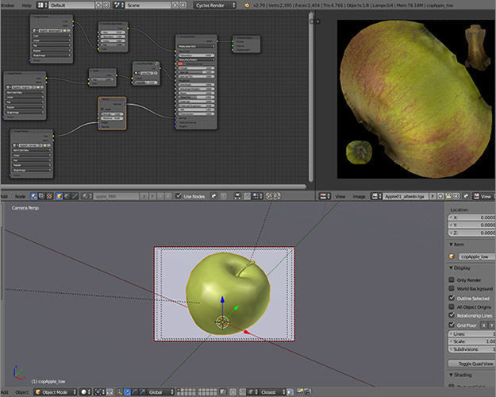Click the grid Subdivisions value field
Image resolution: width=496 pixels, height=397 pixels.
[471, 349]
